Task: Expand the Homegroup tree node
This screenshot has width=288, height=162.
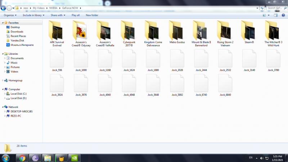Action: click(3, 80)
